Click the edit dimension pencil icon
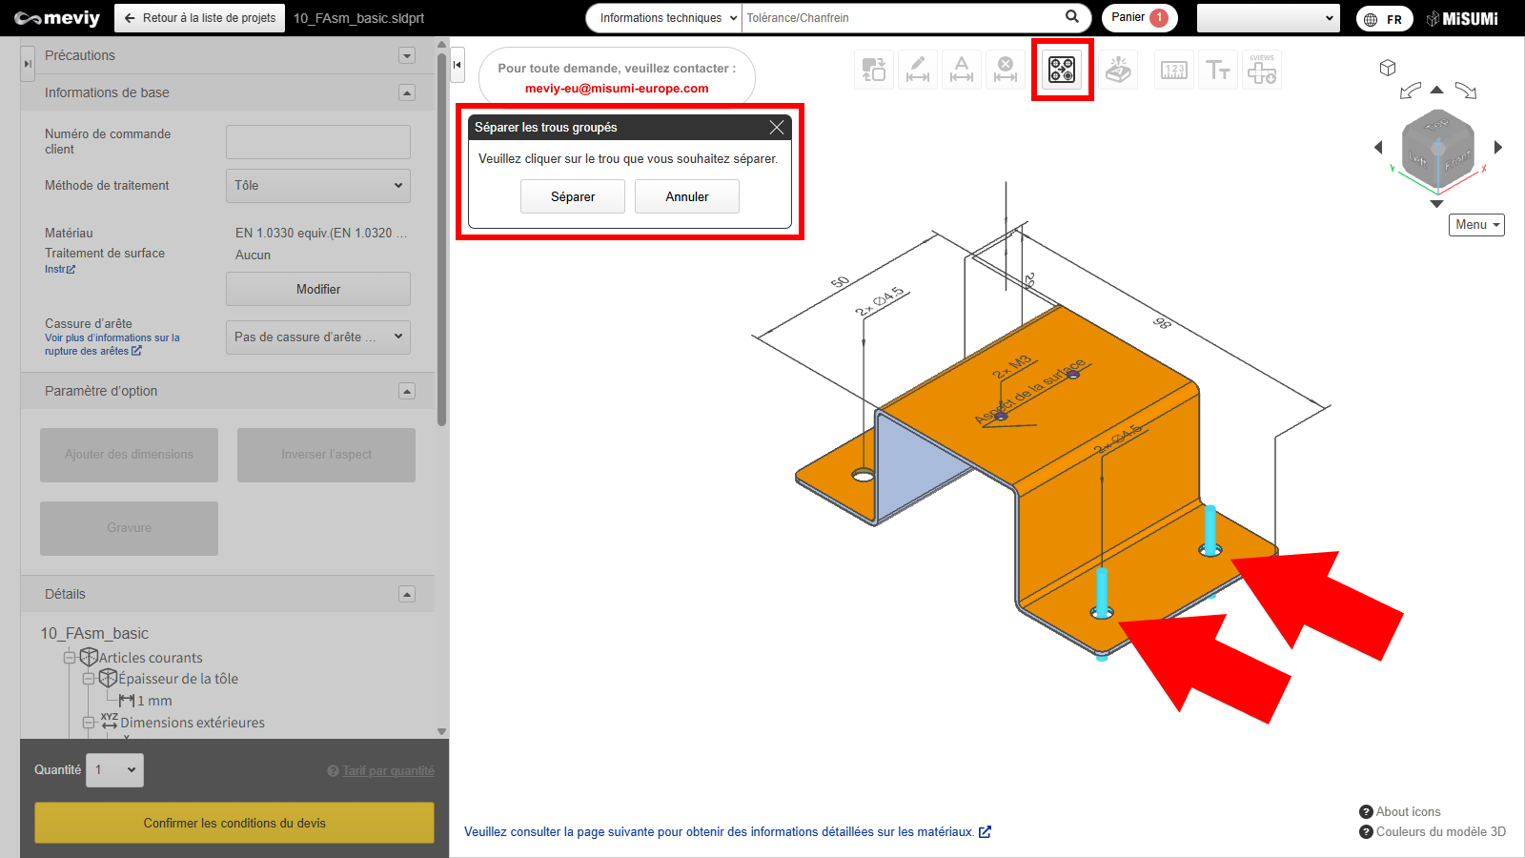Screen dimensions: 1525x858 [918, 70]
